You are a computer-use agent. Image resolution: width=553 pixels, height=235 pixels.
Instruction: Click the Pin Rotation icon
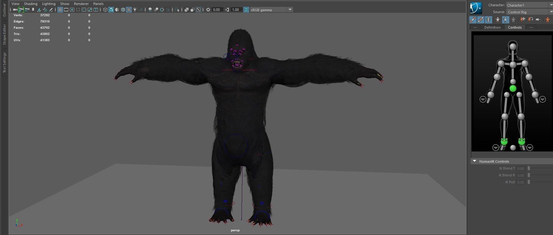(x=531, y=19)
